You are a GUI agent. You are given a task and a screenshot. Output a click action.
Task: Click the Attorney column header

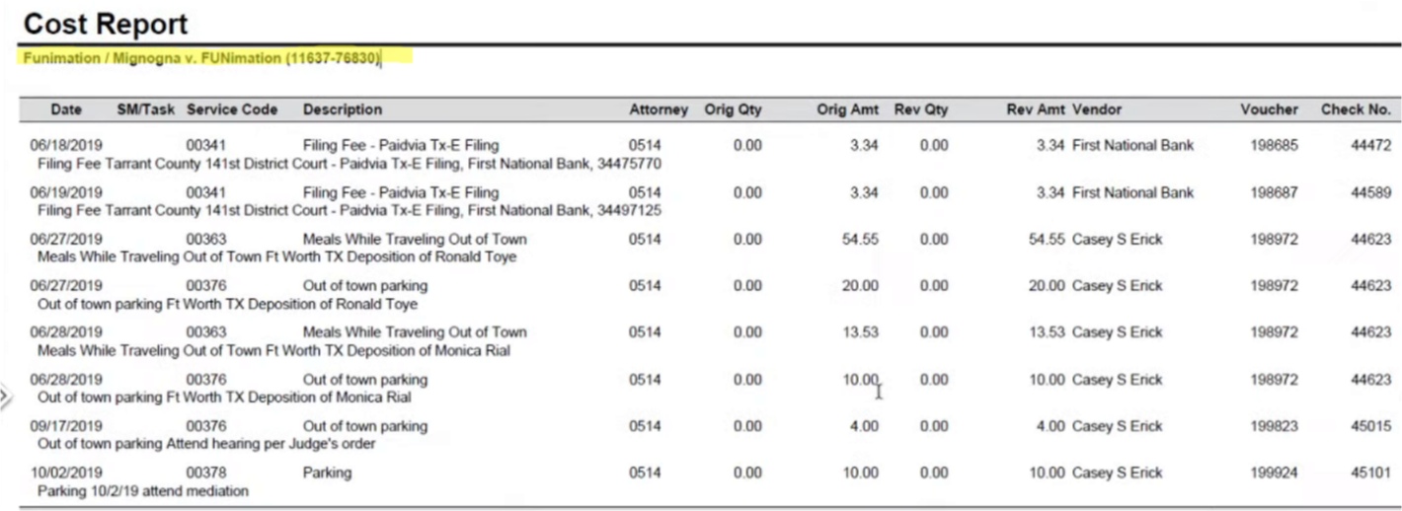(659, 109)
